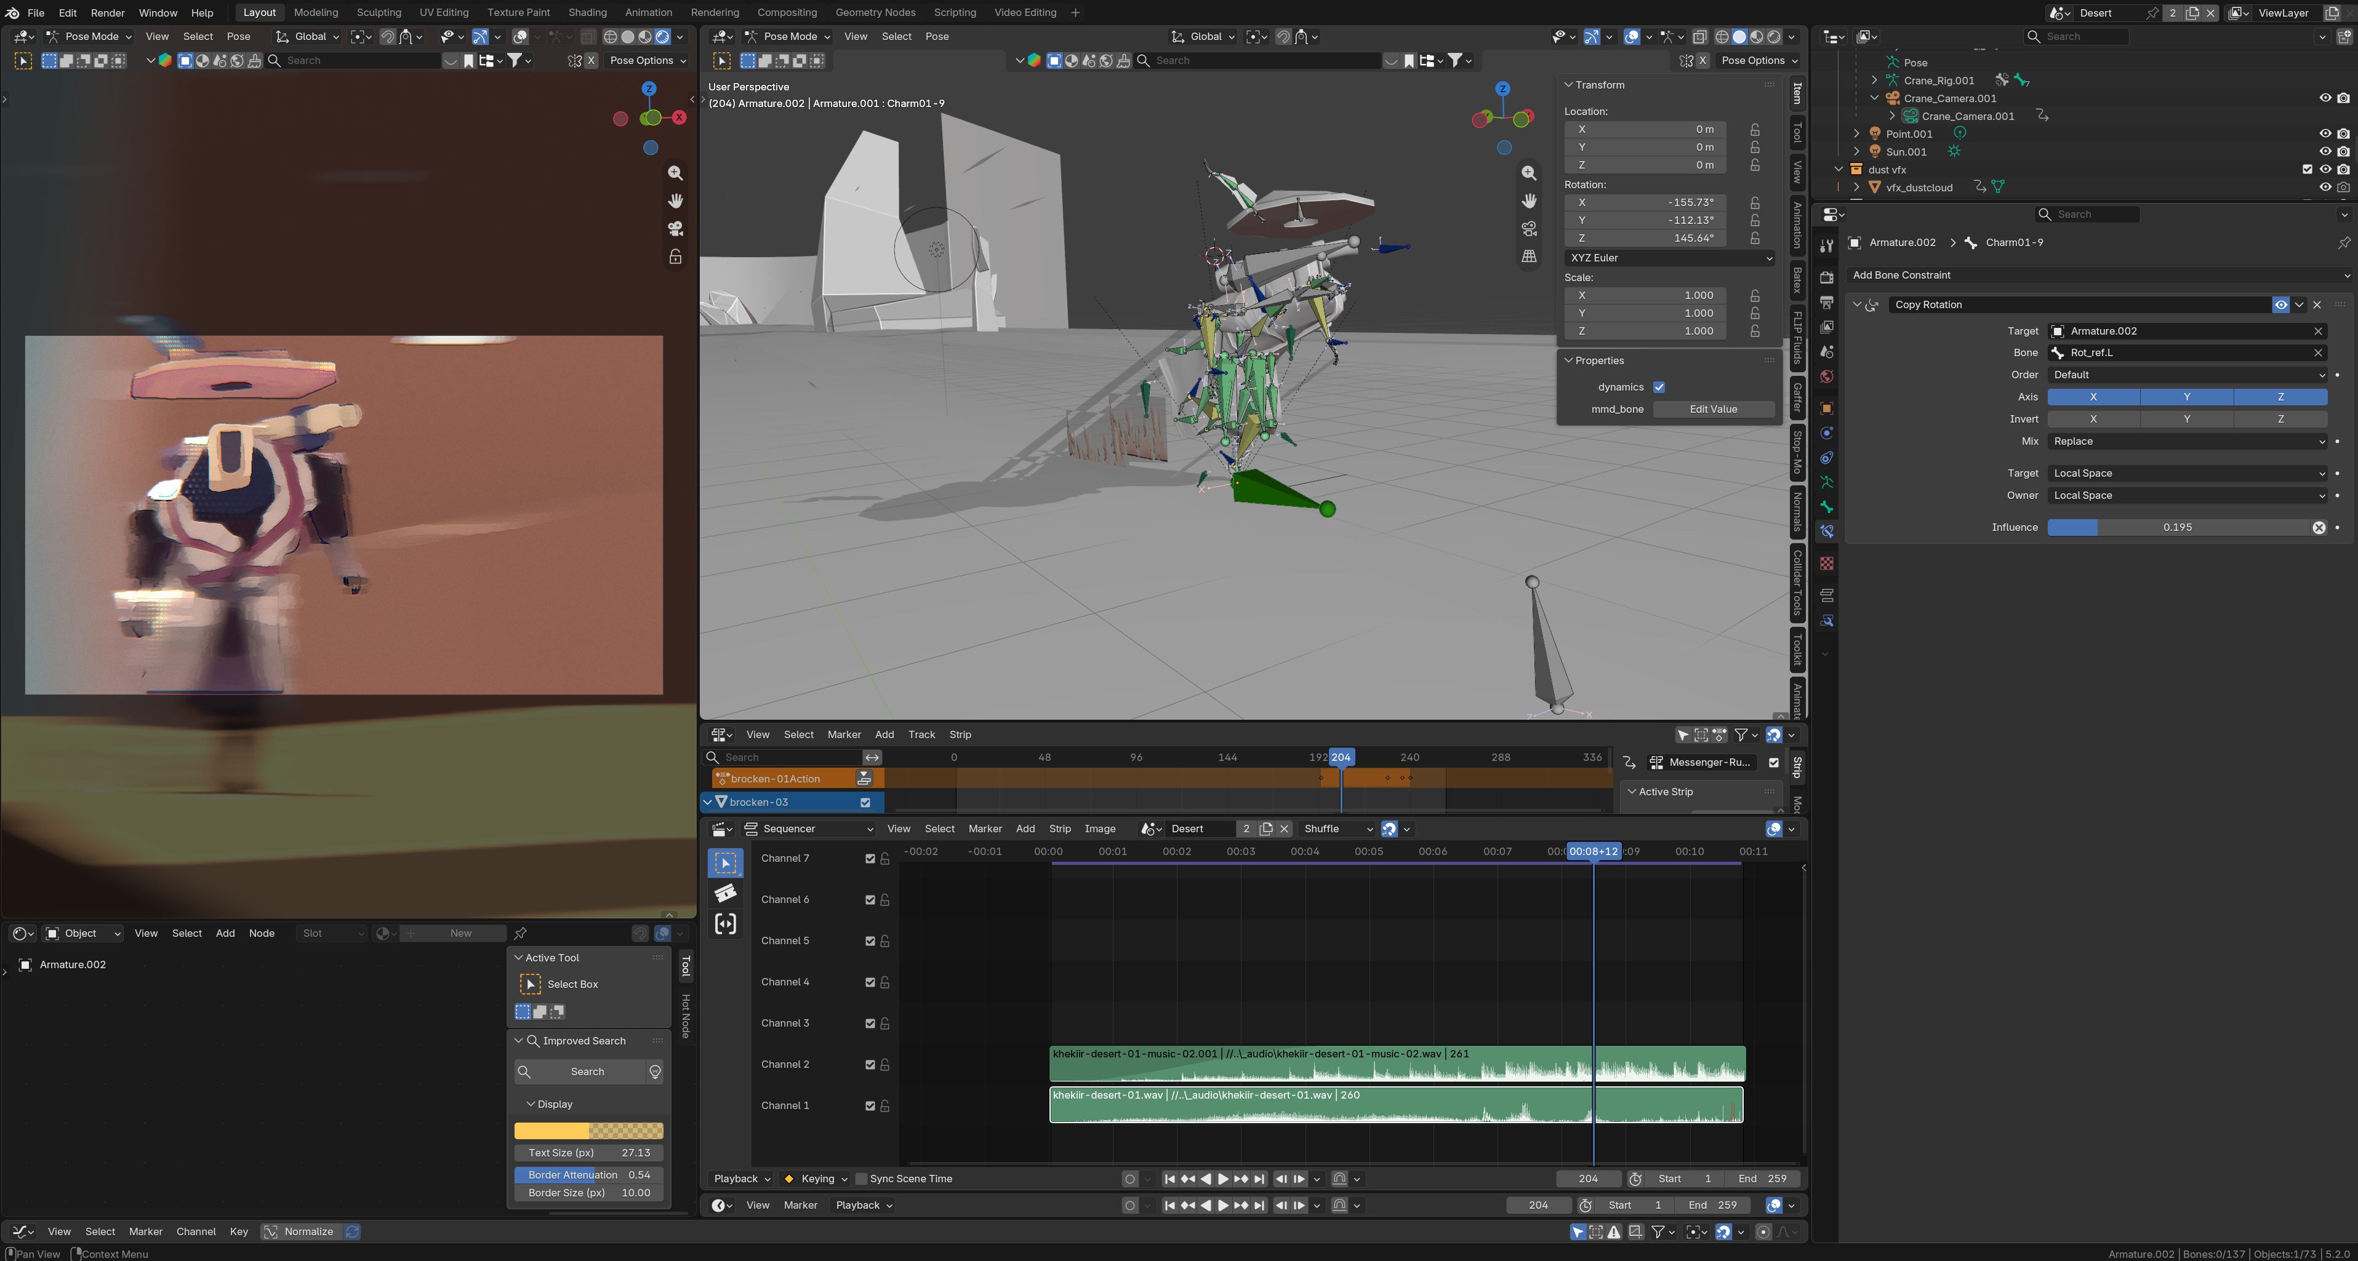Select the khekiir-desert-01.wav audio strip
This screenshot has width=2358, height=1261.
pos(1396,1105)
